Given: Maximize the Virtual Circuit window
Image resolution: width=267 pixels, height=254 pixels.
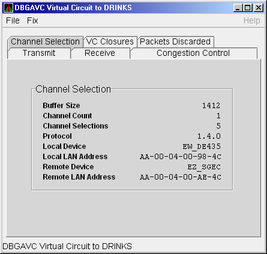Looking at the screenshot, I should pyautogui.click(x=248, y=8).
